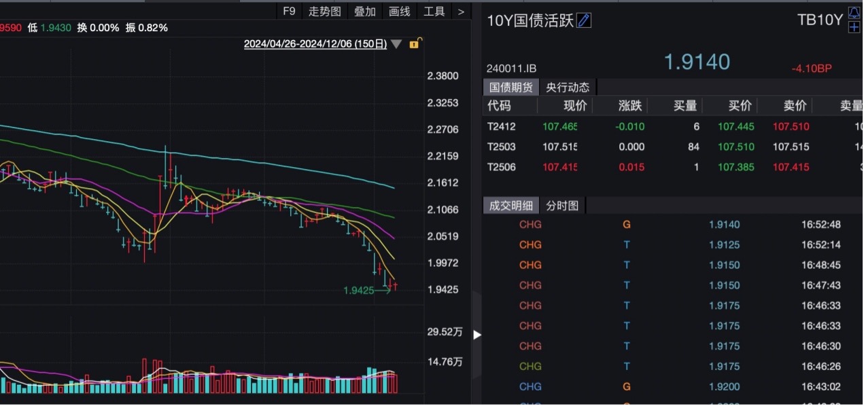Select the 成交明细 tab
This screenshot has width=866, height=406.
point(511,205)
